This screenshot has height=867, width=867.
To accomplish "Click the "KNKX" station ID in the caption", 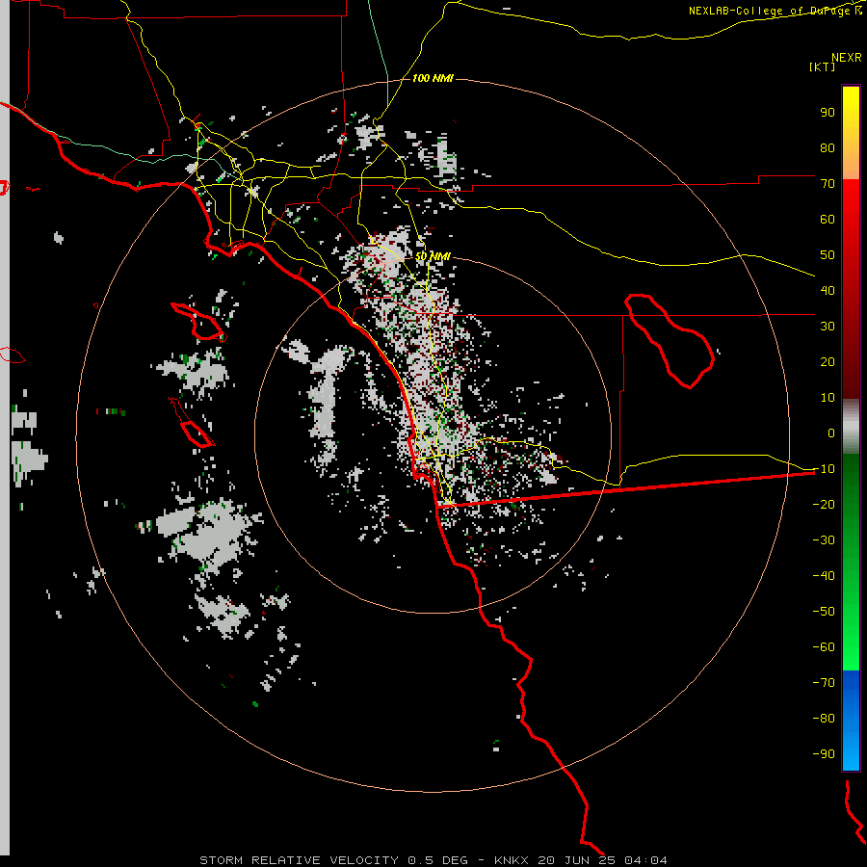I will pyautogui.click(x=512, y=860).
